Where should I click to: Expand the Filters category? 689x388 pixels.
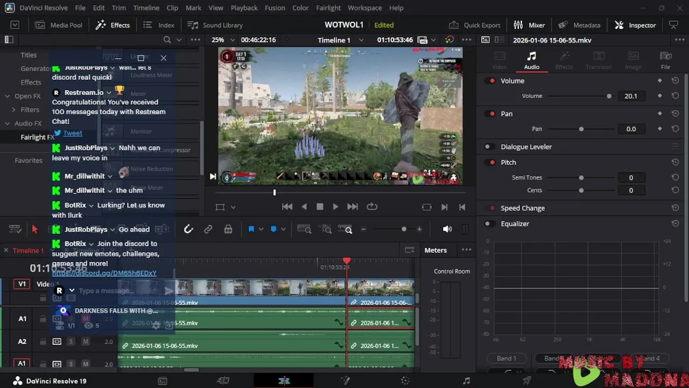[x=14, y=110]
